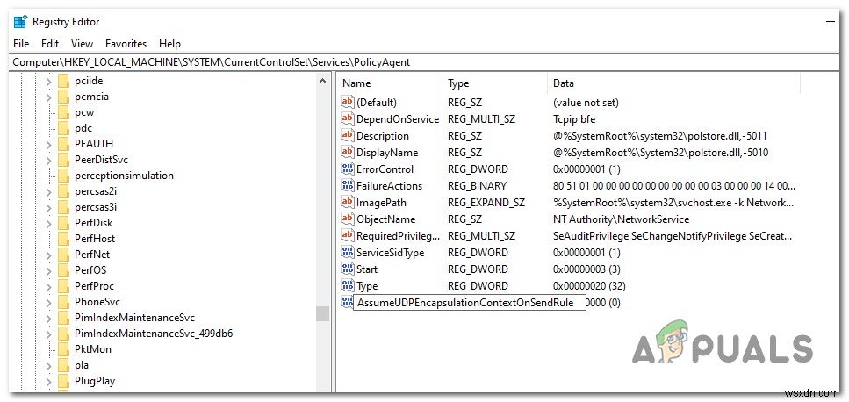Click the Registry Editor app icon in title bar
The width and height of the screenshot is (849, 402).
tap(19, 22)
